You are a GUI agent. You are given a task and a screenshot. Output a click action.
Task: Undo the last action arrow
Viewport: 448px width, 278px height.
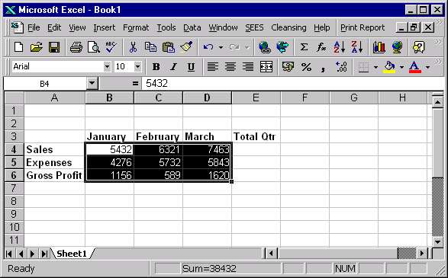208,47
